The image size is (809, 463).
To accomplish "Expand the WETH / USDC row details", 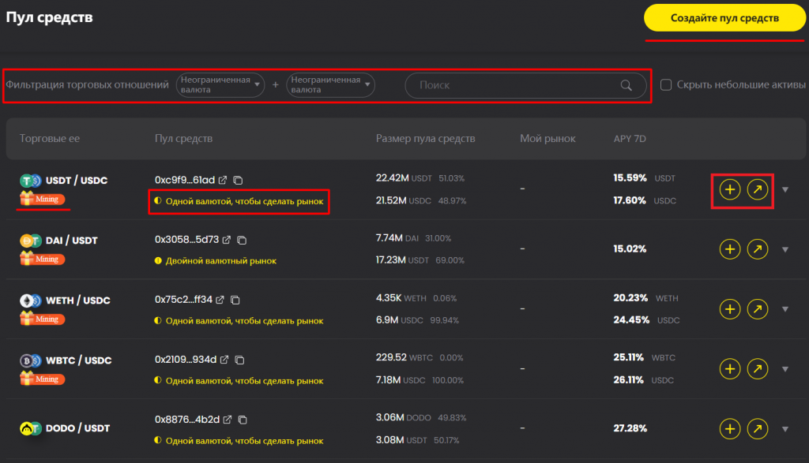I will click(x=785, y=309).
